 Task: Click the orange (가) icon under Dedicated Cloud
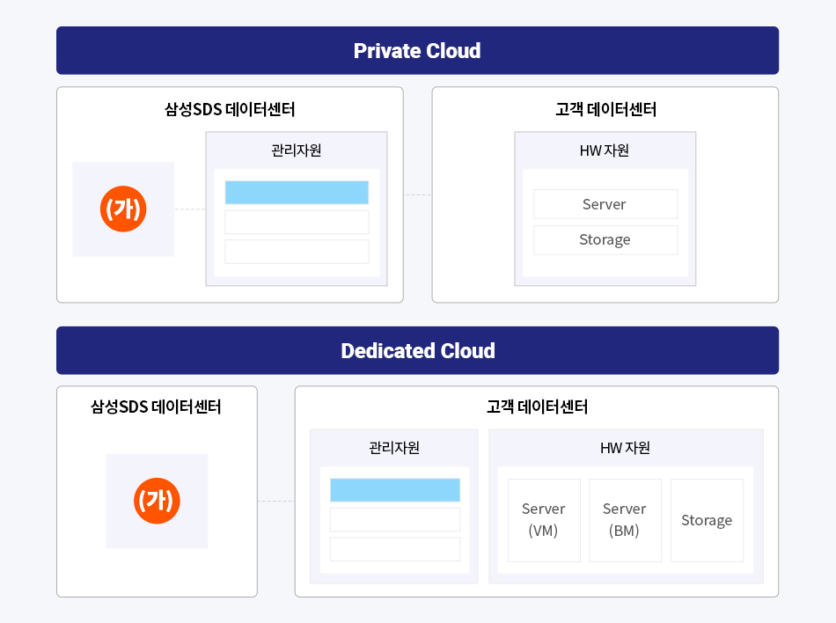click(158, 501)
